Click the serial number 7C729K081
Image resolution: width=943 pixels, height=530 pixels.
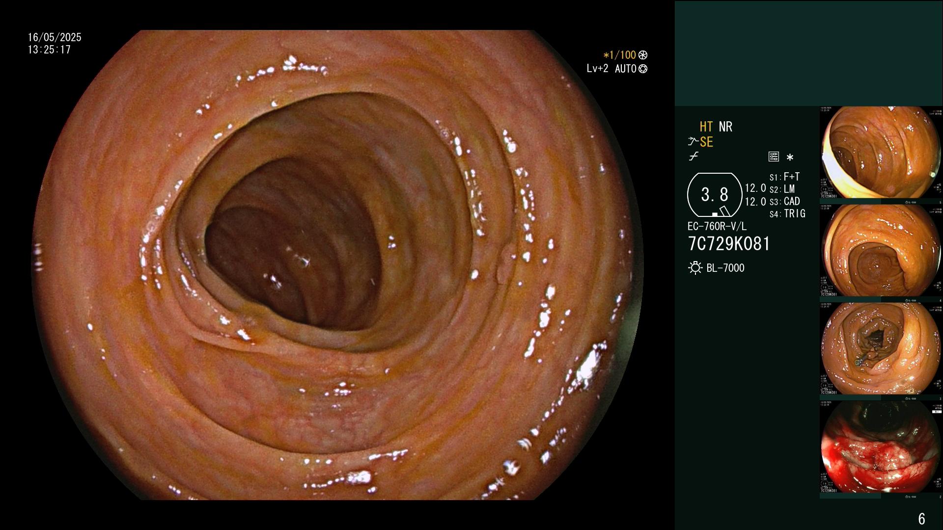(x=729, y=244)
